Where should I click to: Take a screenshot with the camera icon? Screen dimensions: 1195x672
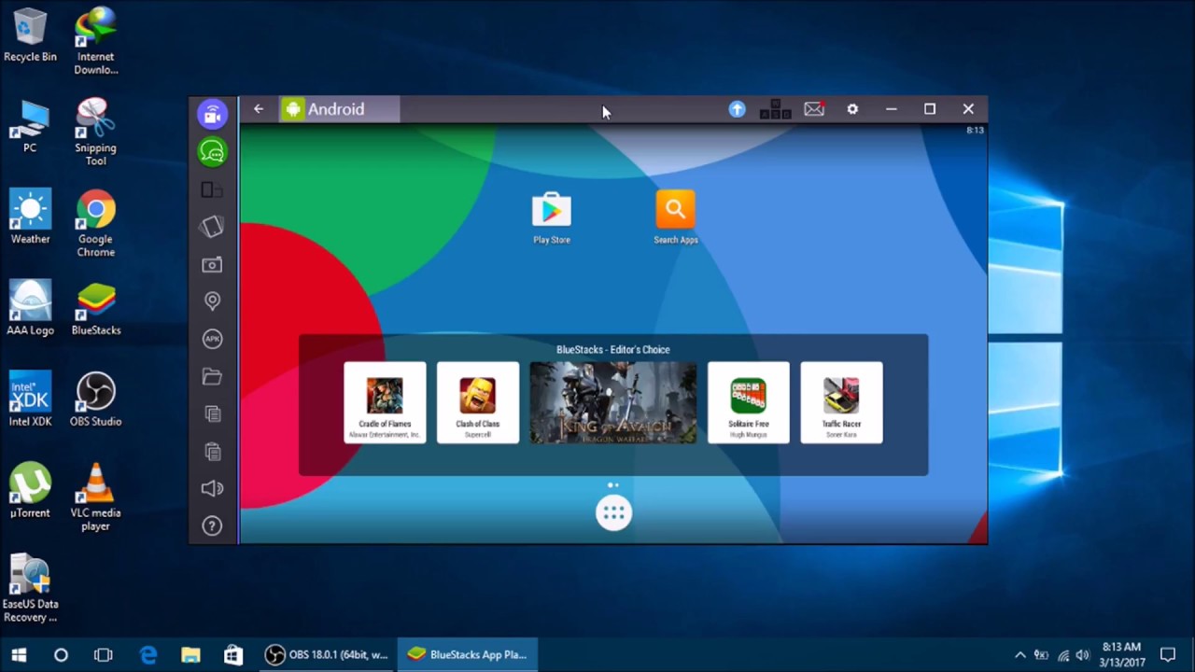pos(212,265)
